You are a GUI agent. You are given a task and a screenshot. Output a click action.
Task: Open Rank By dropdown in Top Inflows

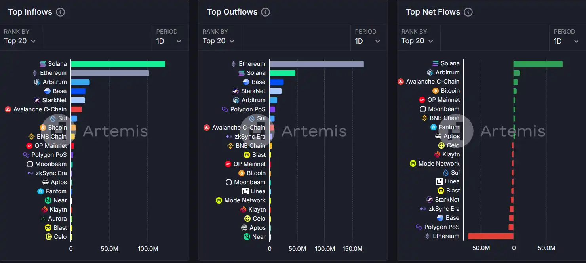click(x=20, y=41)
